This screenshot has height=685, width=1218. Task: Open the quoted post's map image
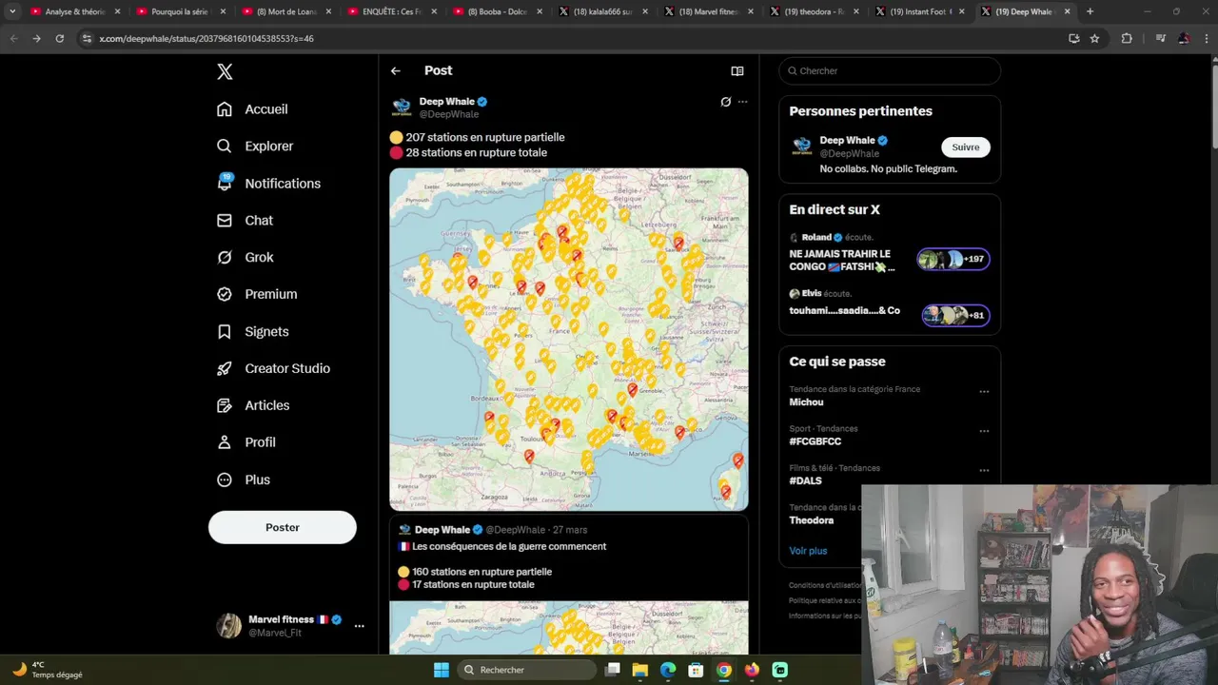coord(569,628)
